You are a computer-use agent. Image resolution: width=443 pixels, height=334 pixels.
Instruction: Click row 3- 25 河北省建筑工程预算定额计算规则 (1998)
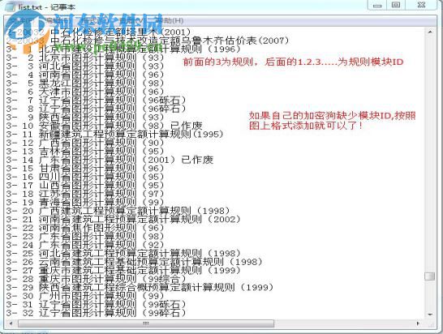tap(123, 254)
